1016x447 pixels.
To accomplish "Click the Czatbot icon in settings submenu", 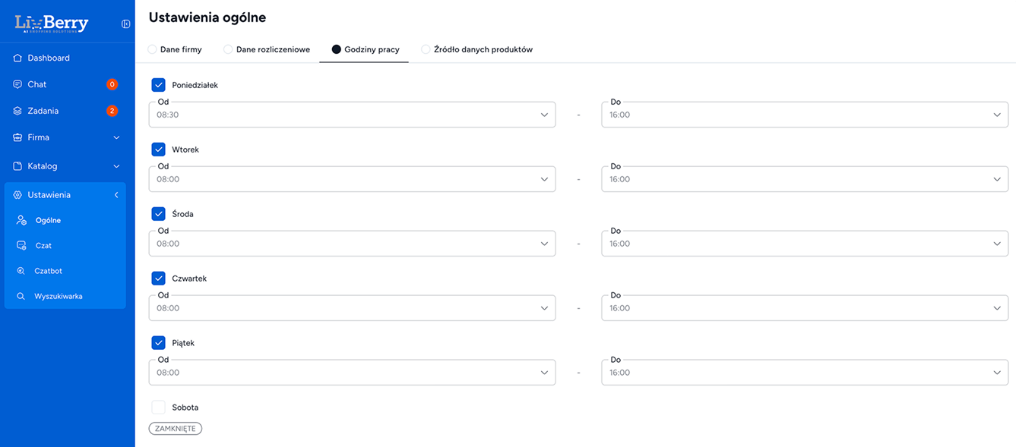I will [21, 271].
